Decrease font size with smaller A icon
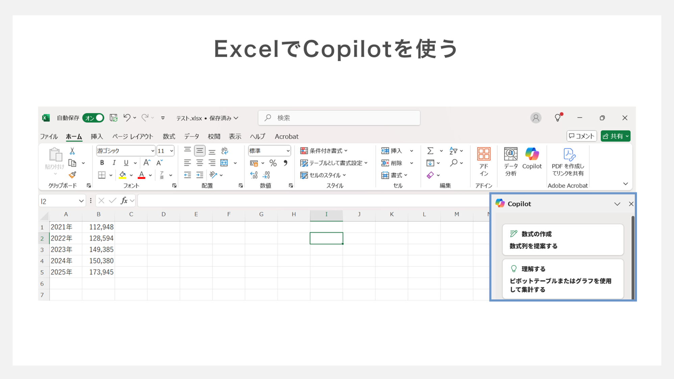 click(159, 163)
